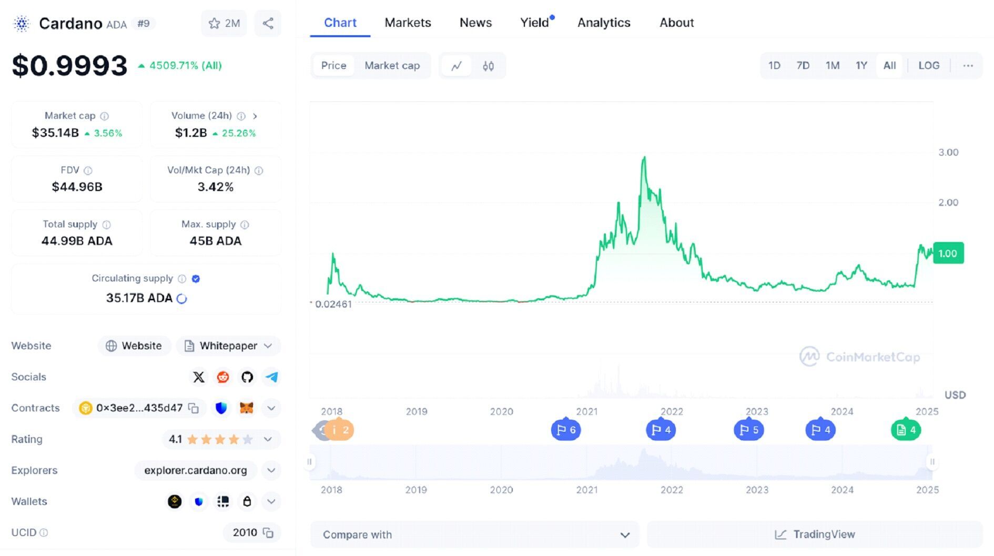Open explorer.cardano.org link

click(x=196, y=470)
